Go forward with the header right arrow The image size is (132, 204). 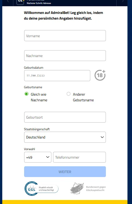tap(123, 1)
